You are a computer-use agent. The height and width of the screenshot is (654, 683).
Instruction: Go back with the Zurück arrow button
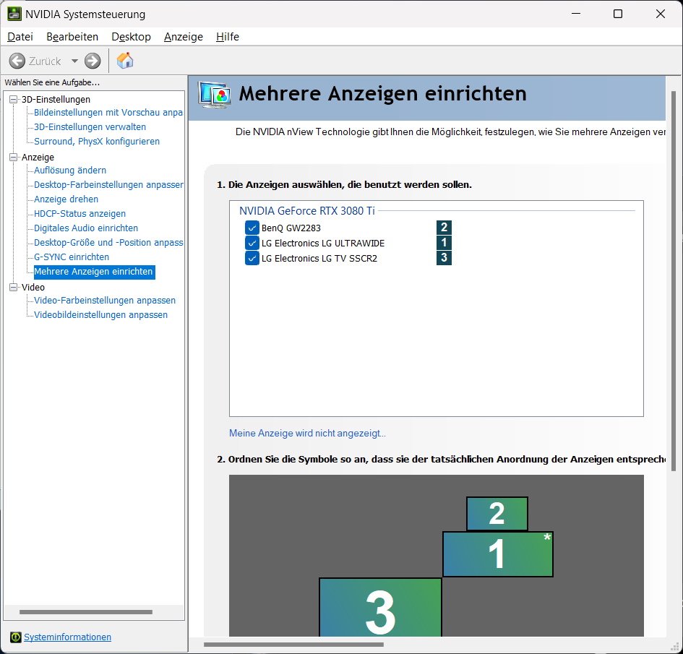pos(17,61)
